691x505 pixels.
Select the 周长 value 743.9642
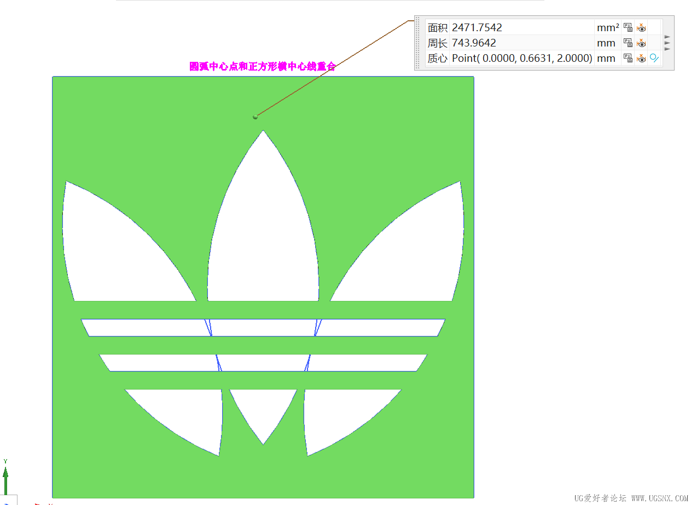[474, 43]
